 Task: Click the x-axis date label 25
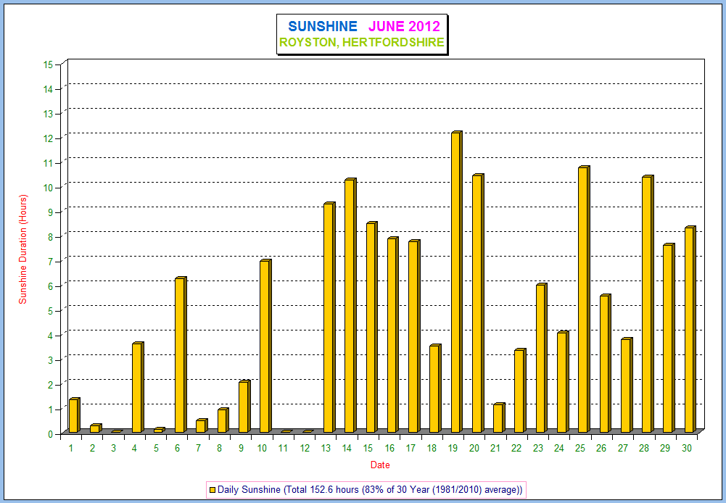[x=580, y=448]
